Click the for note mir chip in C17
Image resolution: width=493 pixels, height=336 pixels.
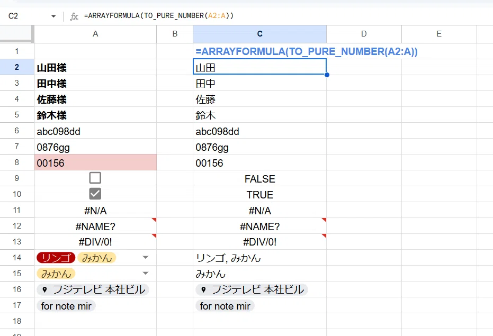point(225,306)
